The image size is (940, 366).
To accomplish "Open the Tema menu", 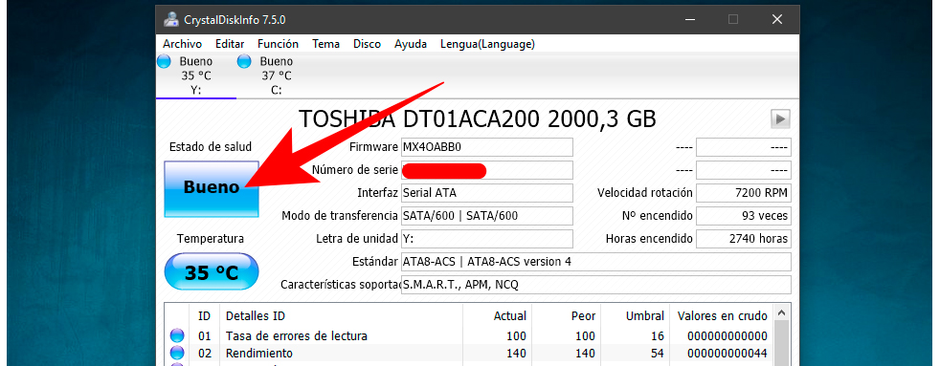I will tap(325, 44).
